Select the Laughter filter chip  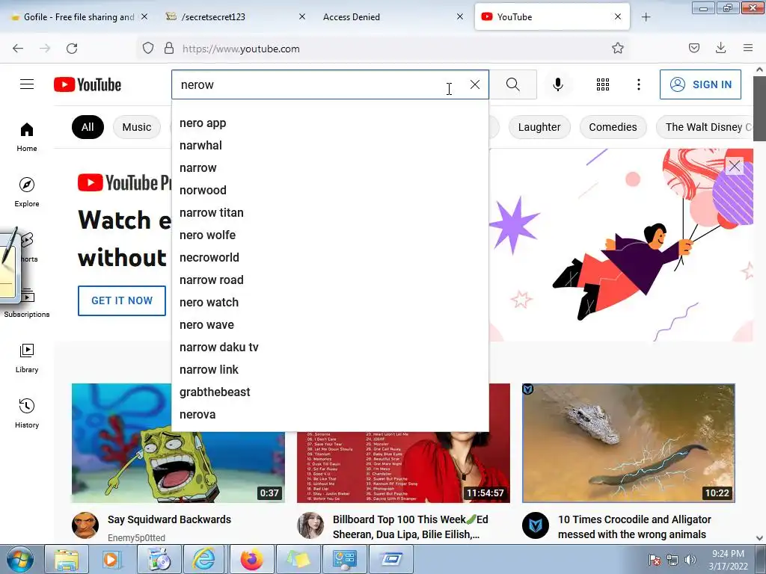tap(539, 127)
